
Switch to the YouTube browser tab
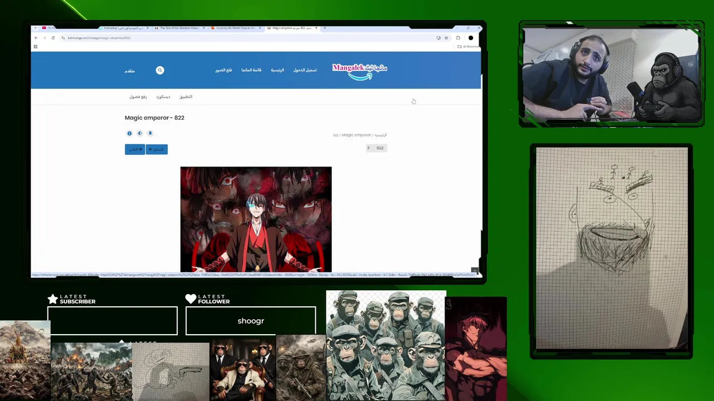[x=49, y=28]
